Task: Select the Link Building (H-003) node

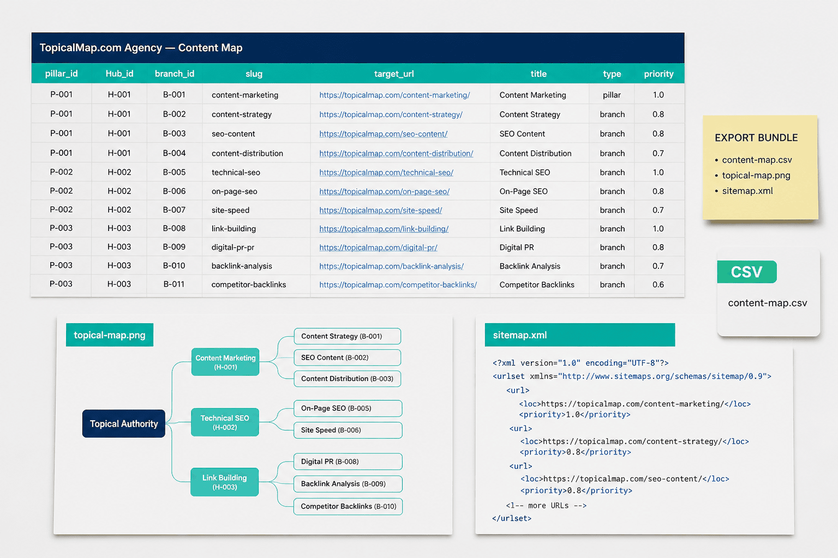Action: tap(224, 482)
